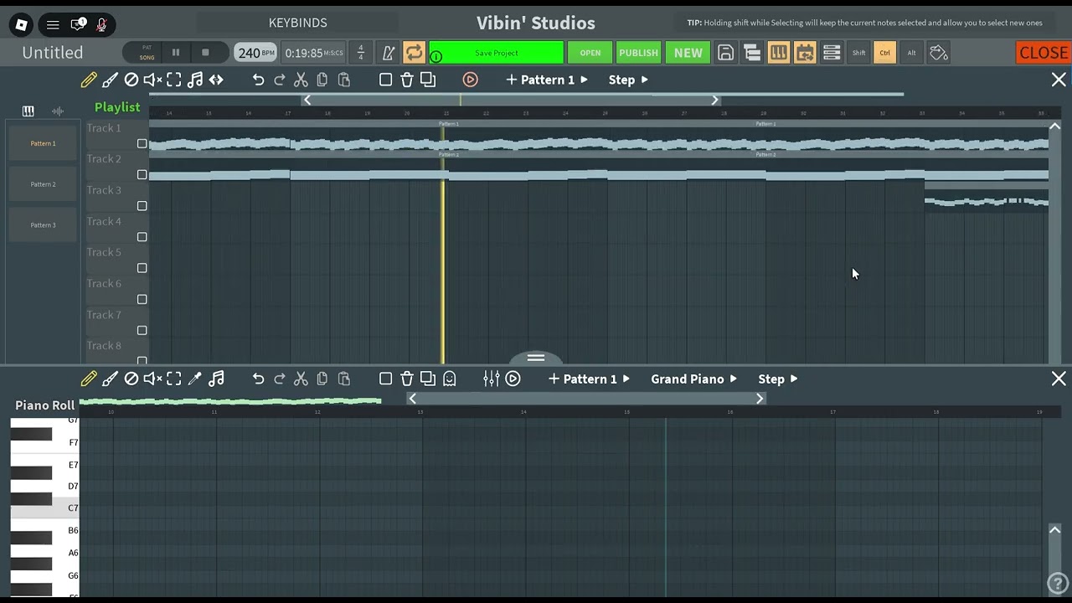1072x603 pixels.
Task: Open the hamburger menu icon at top left
Action: [x=53, y=24]
